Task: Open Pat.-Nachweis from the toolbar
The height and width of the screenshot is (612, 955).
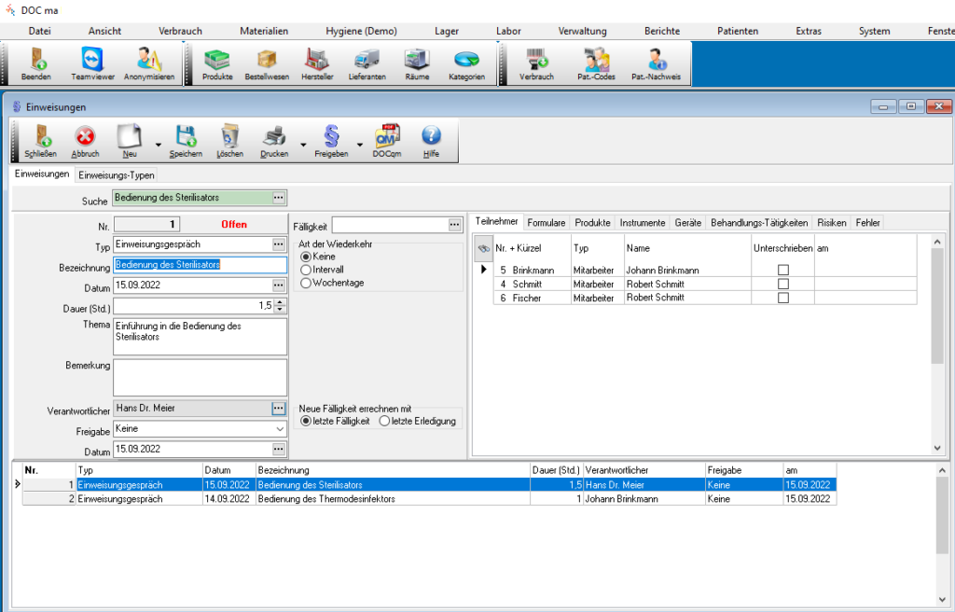Action: pyautogui.click(x=656, y=63)
